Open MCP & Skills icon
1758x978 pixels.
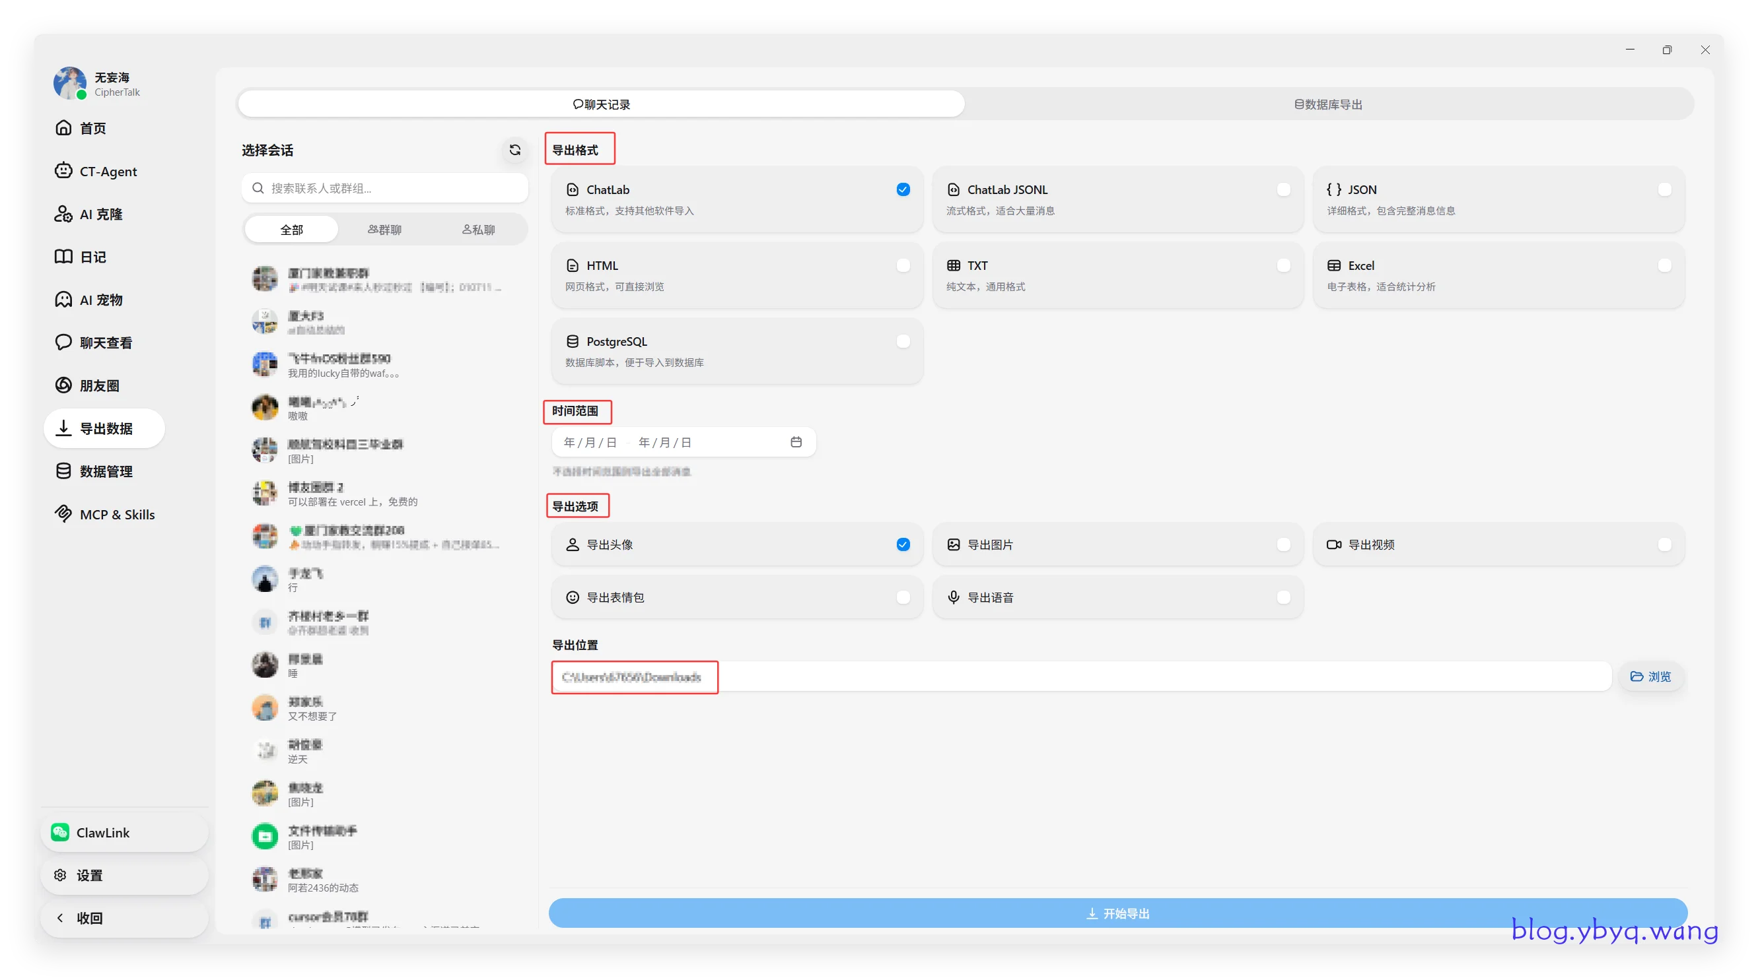click(63, 513)
